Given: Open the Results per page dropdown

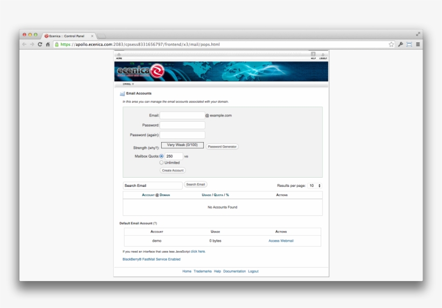Looking at the screenshot, I should click(315, 186).
